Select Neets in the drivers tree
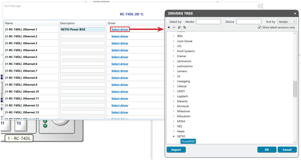 click(181, 131)
